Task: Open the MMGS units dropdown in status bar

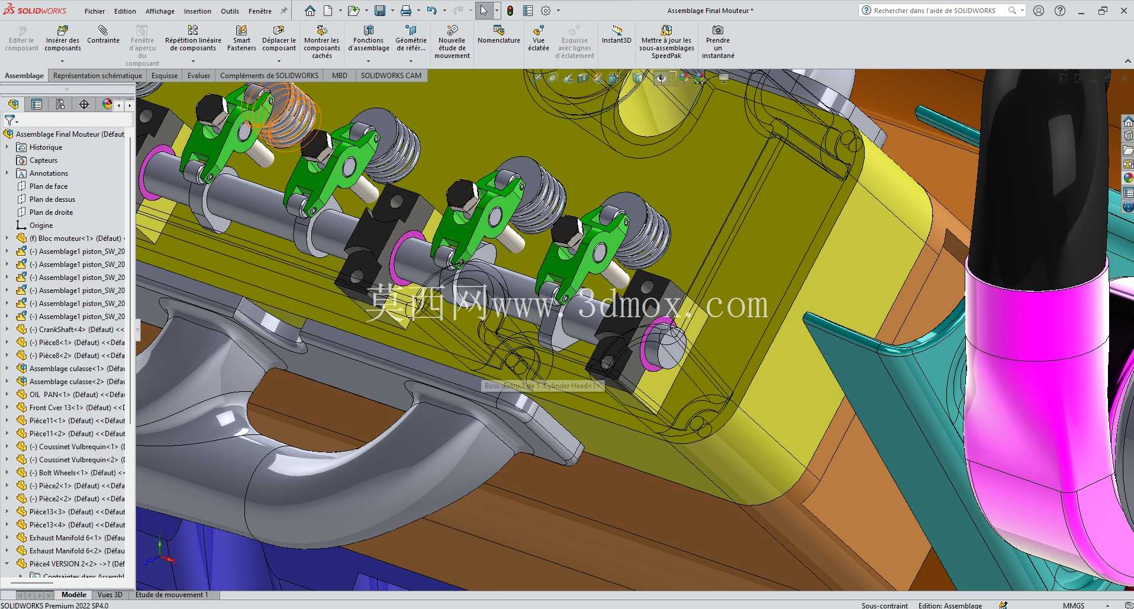Action: point(1107,605)
